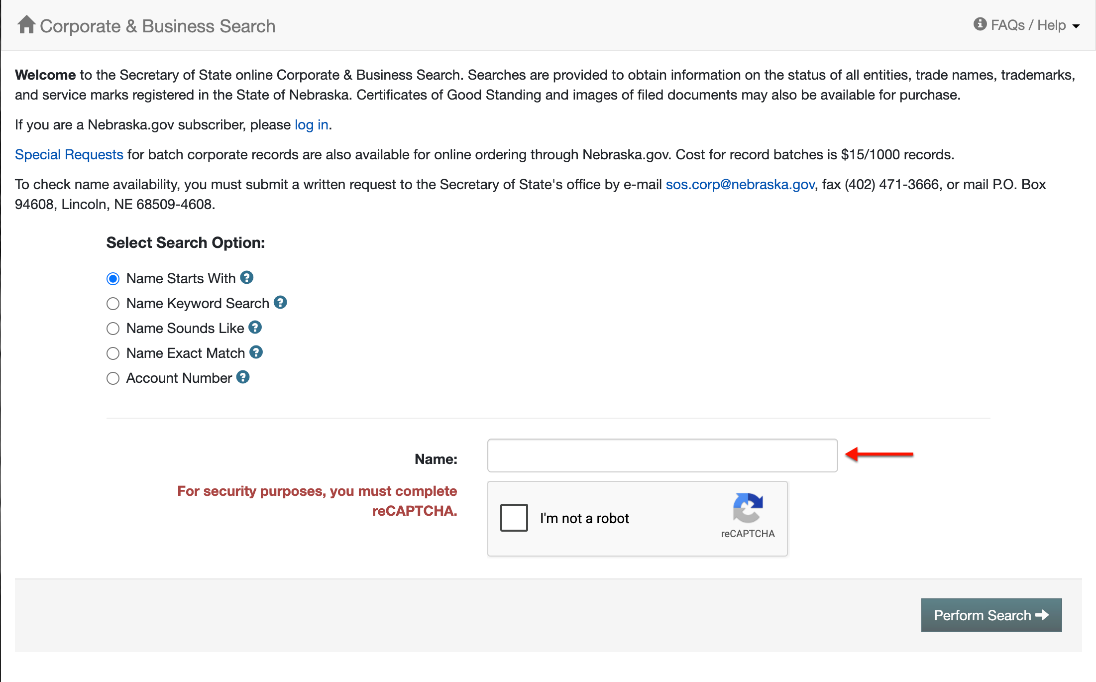Focus the Name input field
The image size is (1096, 682).
662,455
